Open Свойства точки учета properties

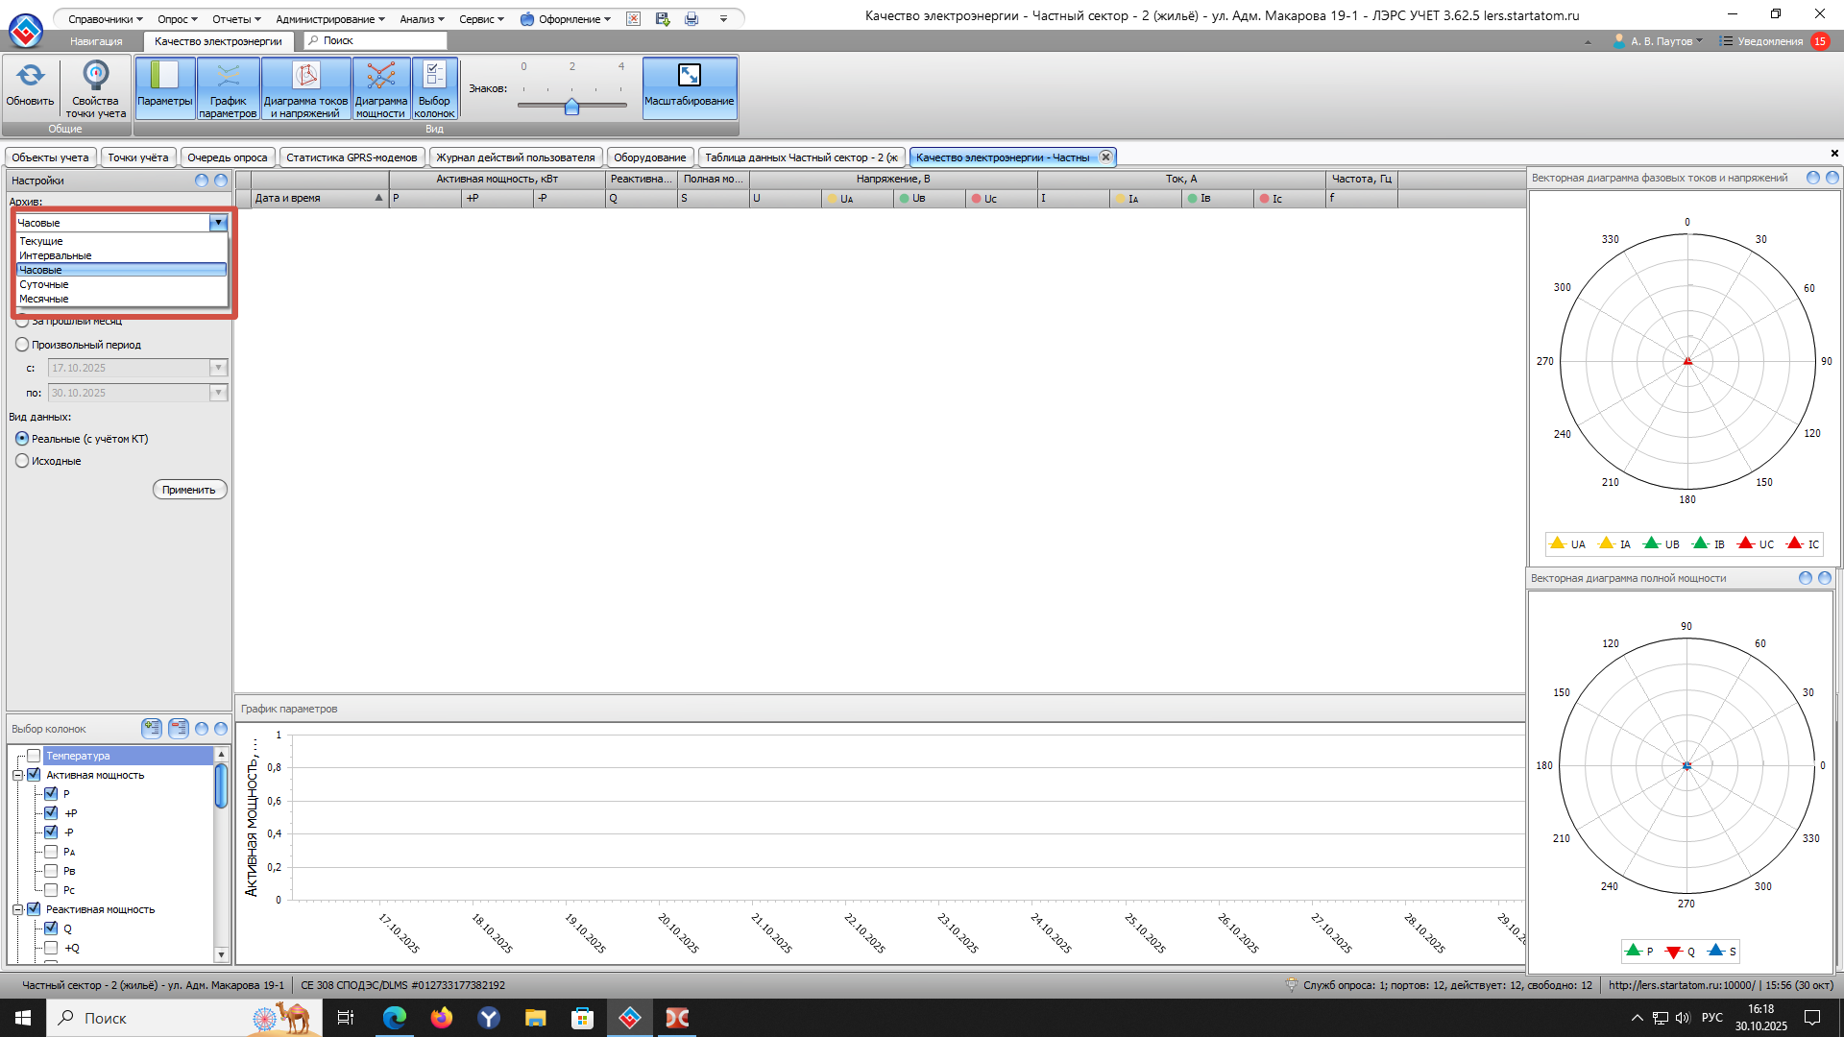click(95, 77)
